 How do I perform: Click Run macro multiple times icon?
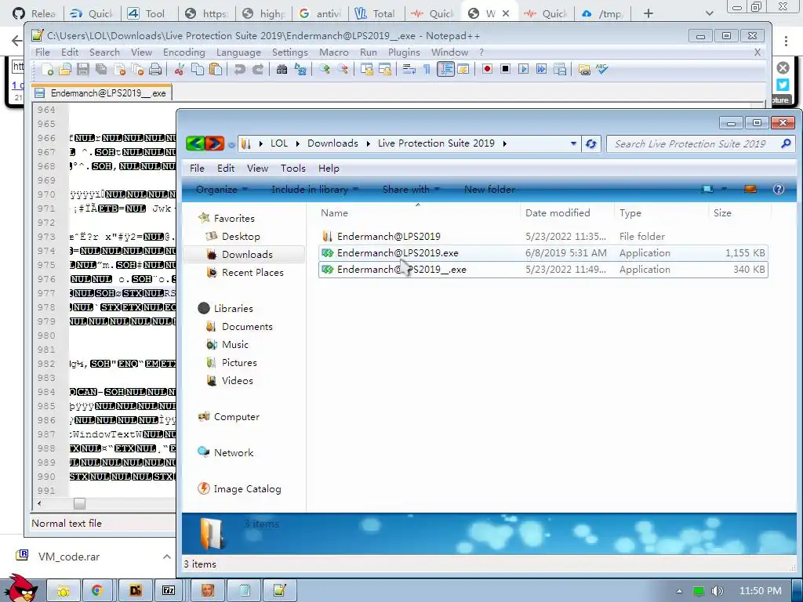pyautogui.click(x=541, y=69)
